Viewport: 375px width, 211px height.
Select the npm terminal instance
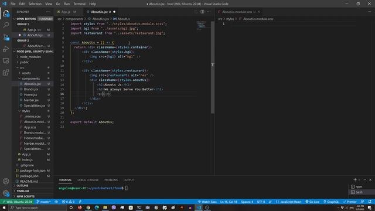tap(361, 186)
